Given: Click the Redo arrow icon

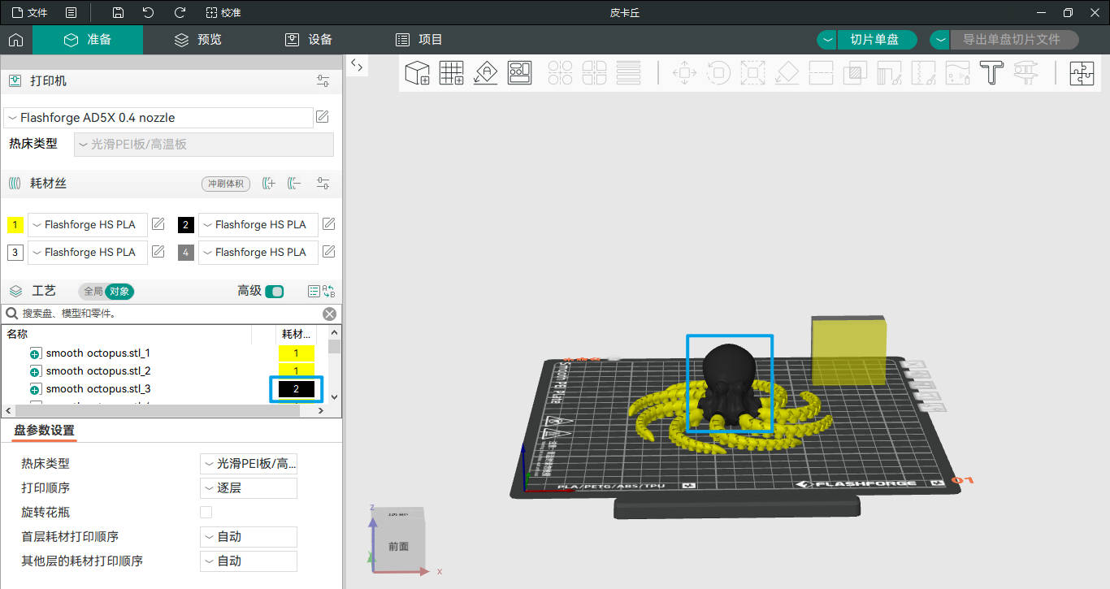Looking at the screenshot, I should point(180,13).
